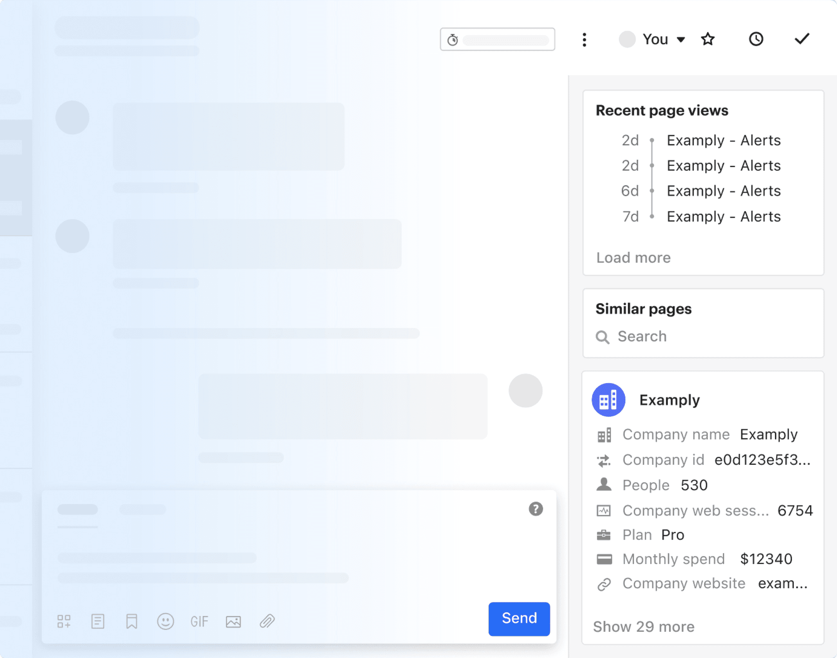The height and width of the screenshot is (658, 837).
Task: Click the Company web sessions icon
Action: click(604, 511)
